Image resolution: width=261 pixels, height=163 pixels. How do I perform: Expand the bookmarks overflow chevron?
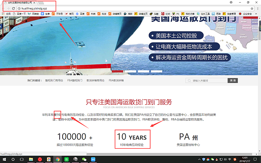tap(256, 14)
